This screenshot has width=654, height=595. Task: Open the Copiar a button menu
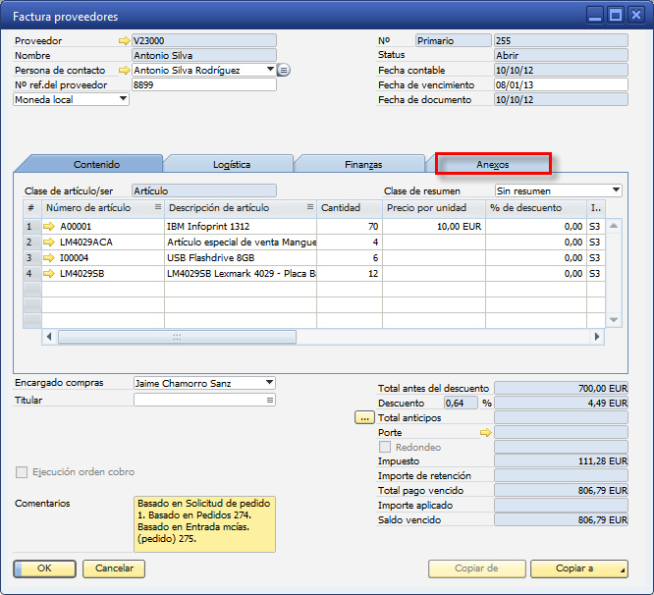click(578, 568)
